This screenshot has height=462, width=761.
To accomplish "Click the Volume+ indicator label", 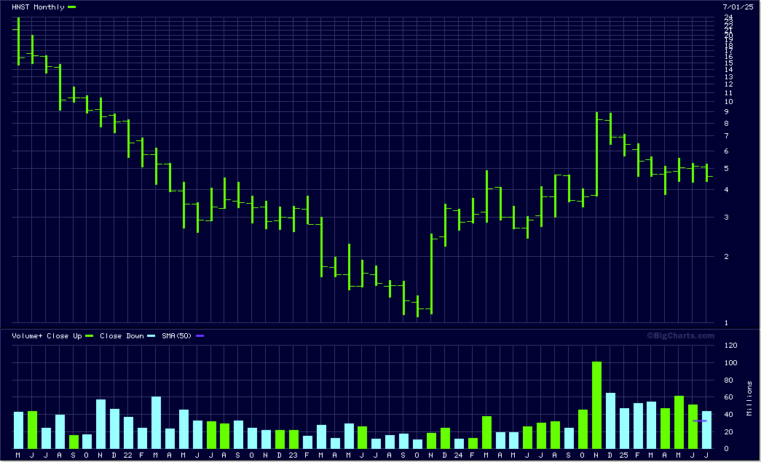I will pyautogui.click(x=25, y=336).
